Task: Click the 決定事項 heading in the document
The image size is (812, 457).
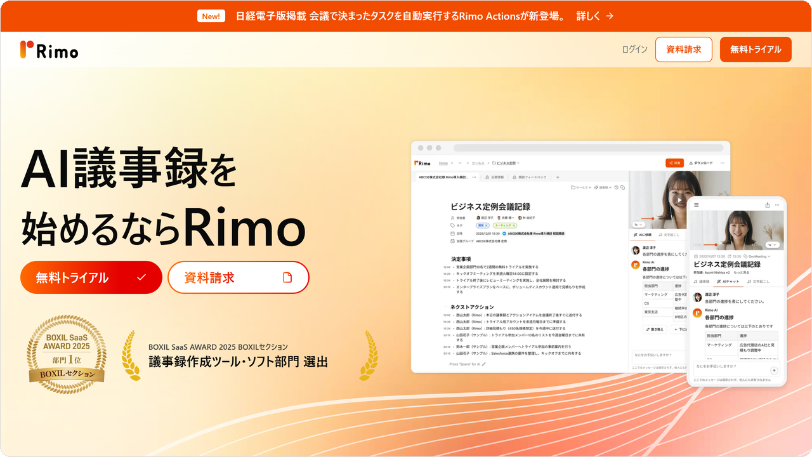Action: [461, 259]
